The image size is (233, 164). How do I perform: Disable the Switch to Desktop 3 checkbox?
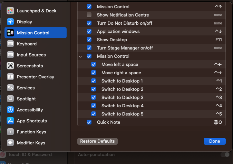[x=94, y=97]
